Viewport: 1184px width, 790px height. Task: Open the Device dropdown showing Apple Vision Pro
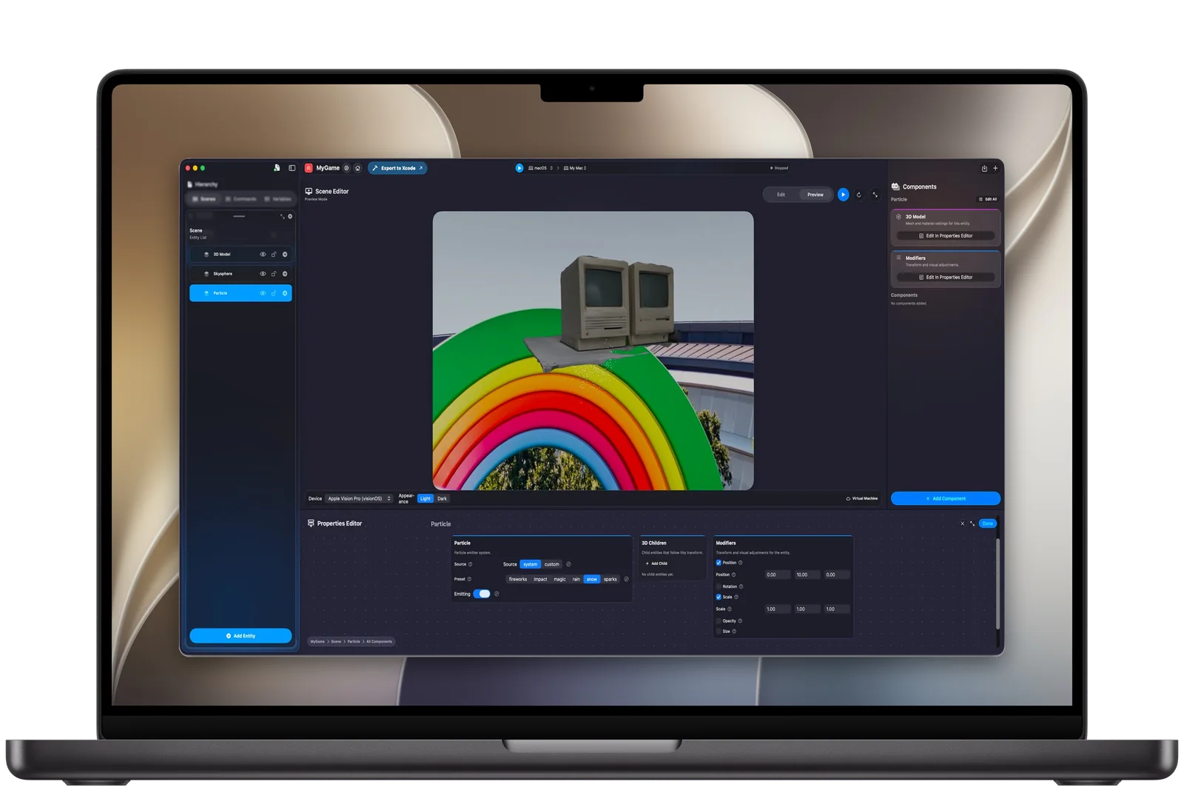click(x=359, y=498)
